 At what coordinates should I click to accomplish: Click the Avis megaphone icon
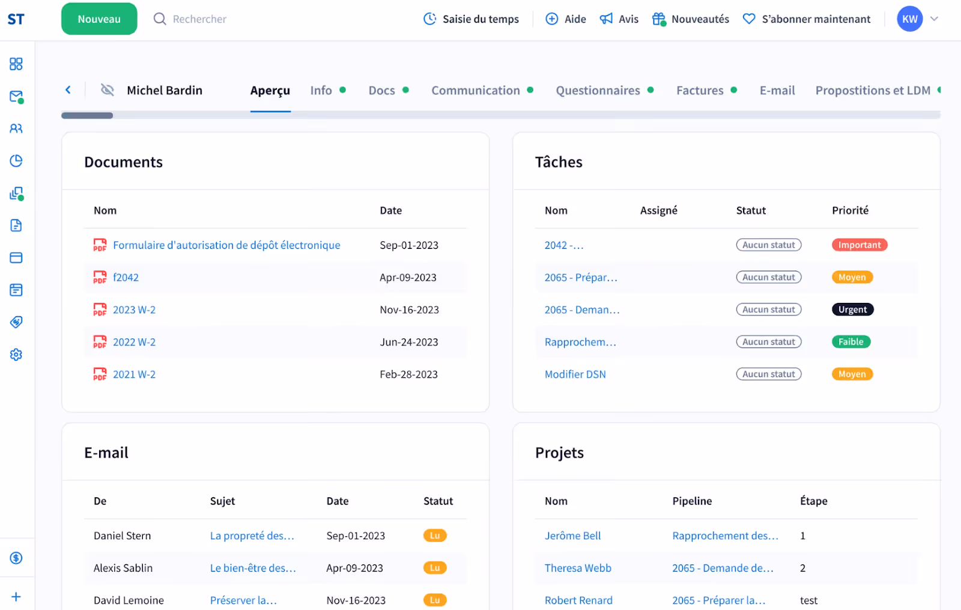click(607, 19)
